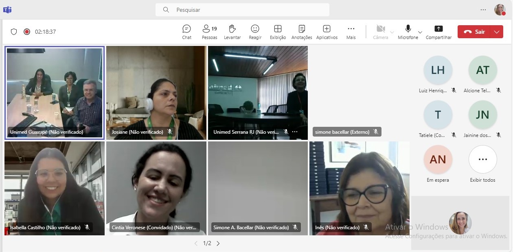Raise hand with Levantar icon
The image size is (513, 252).
(232, 32)
